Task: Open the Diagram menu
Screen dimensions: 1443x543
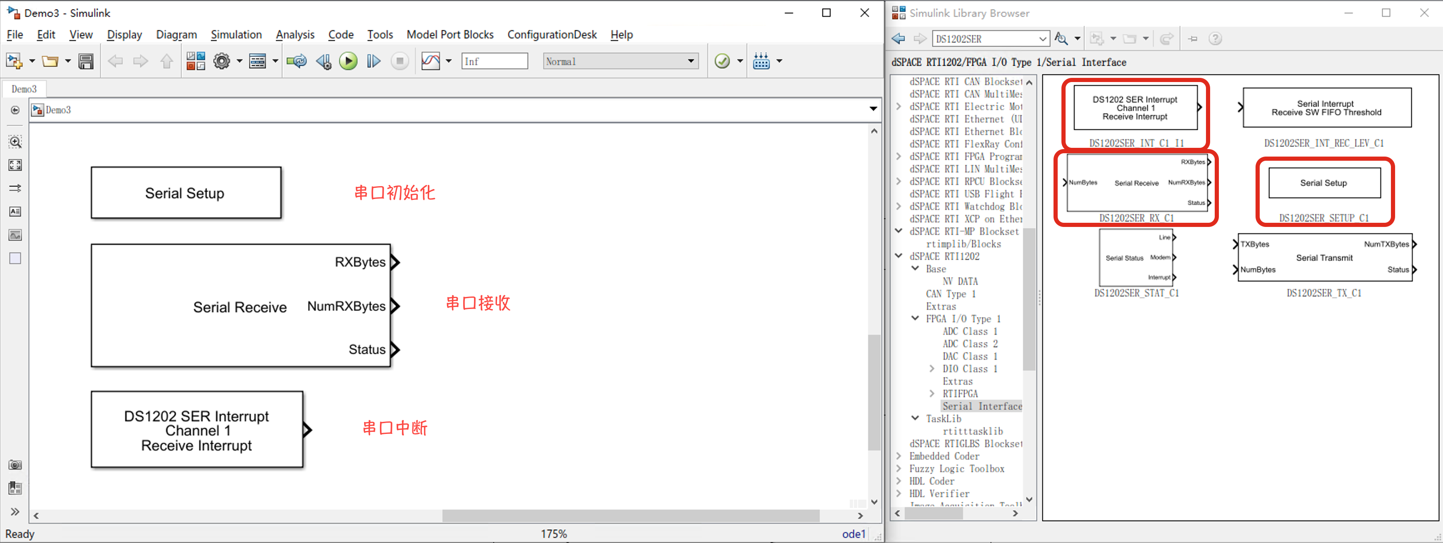Action: point(177,35)
